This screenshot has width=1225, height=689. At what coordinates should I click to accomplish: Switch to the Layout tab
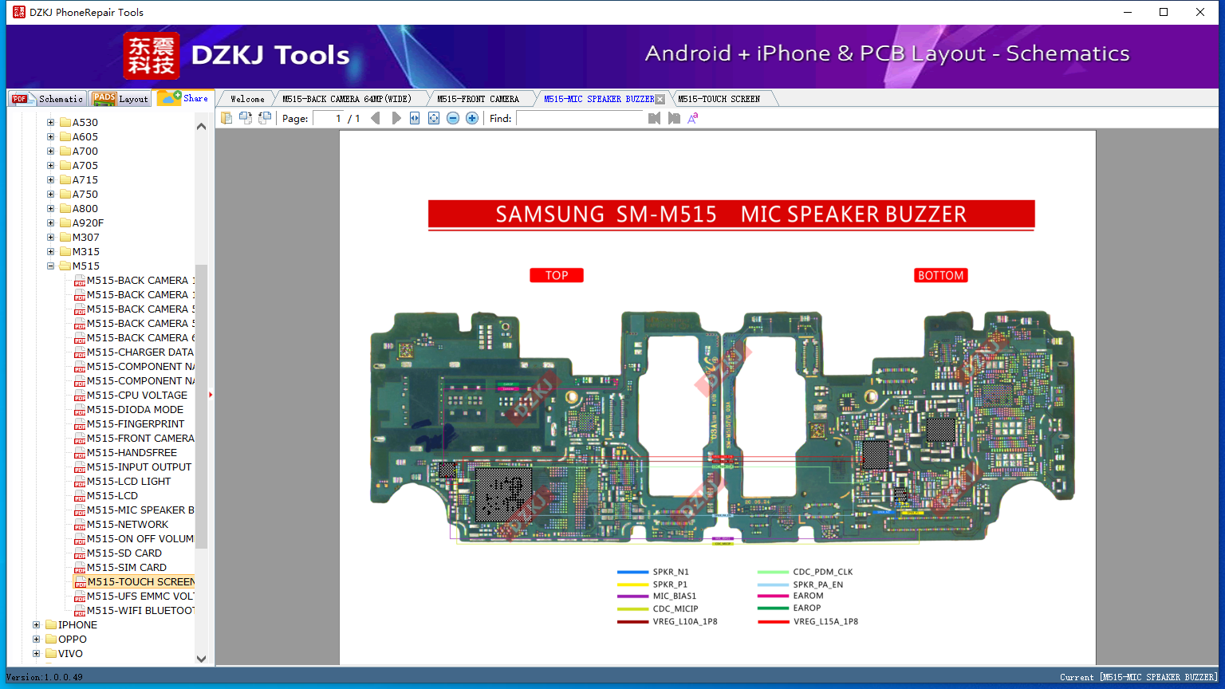(120, 99)
